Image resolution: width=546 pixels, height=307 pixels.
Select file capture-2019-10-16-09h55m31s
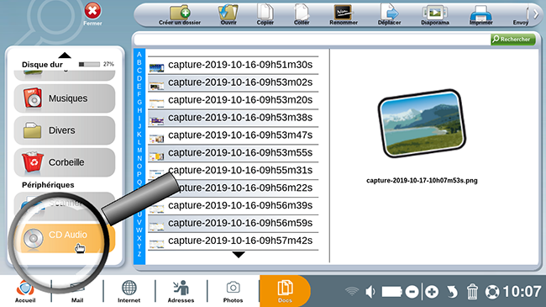[234, 171]
